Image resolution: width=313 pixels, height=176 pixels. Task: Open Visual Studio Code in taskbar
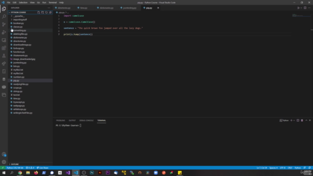76,173
